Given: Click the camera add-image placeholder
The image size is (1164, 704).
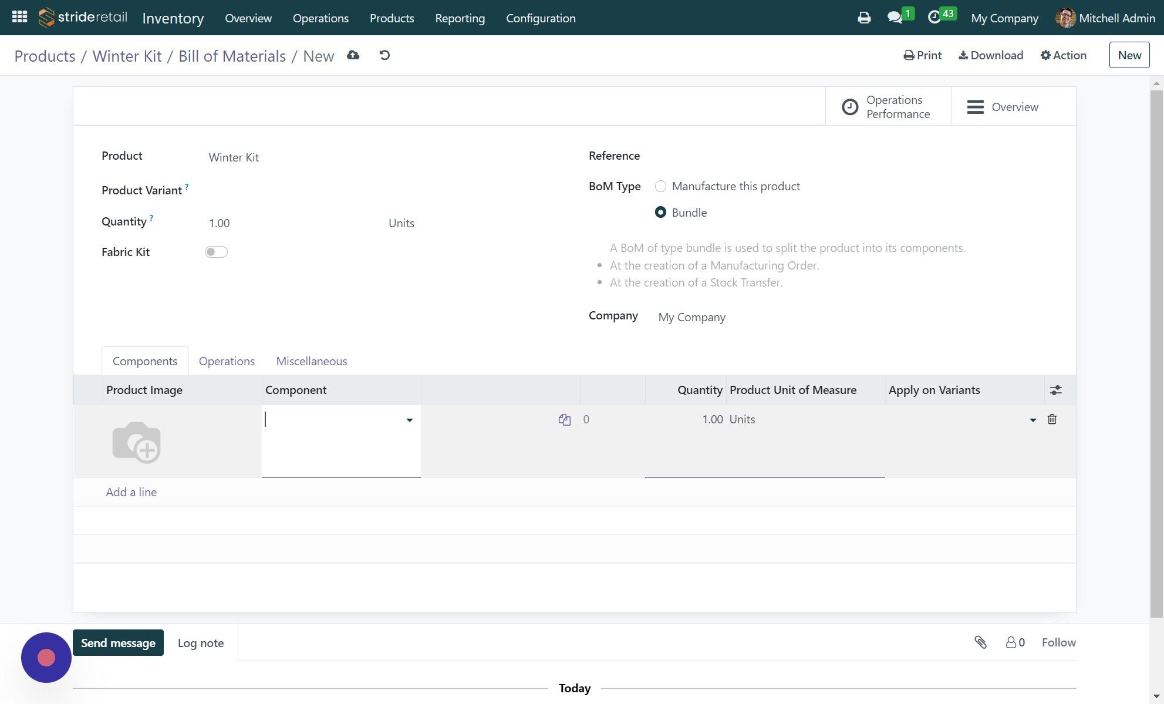Looking at the screenshot, I should point(136,442).
